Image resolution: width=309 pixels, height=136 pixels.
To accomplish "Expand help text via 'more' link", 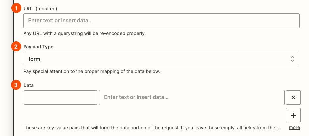I will point(294,127).
